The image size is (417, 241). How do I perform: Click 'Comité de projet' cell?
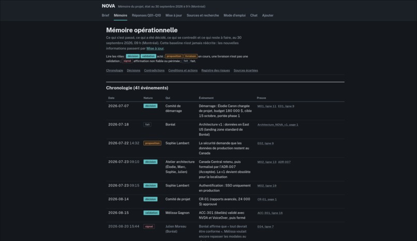tap(177, 199)
